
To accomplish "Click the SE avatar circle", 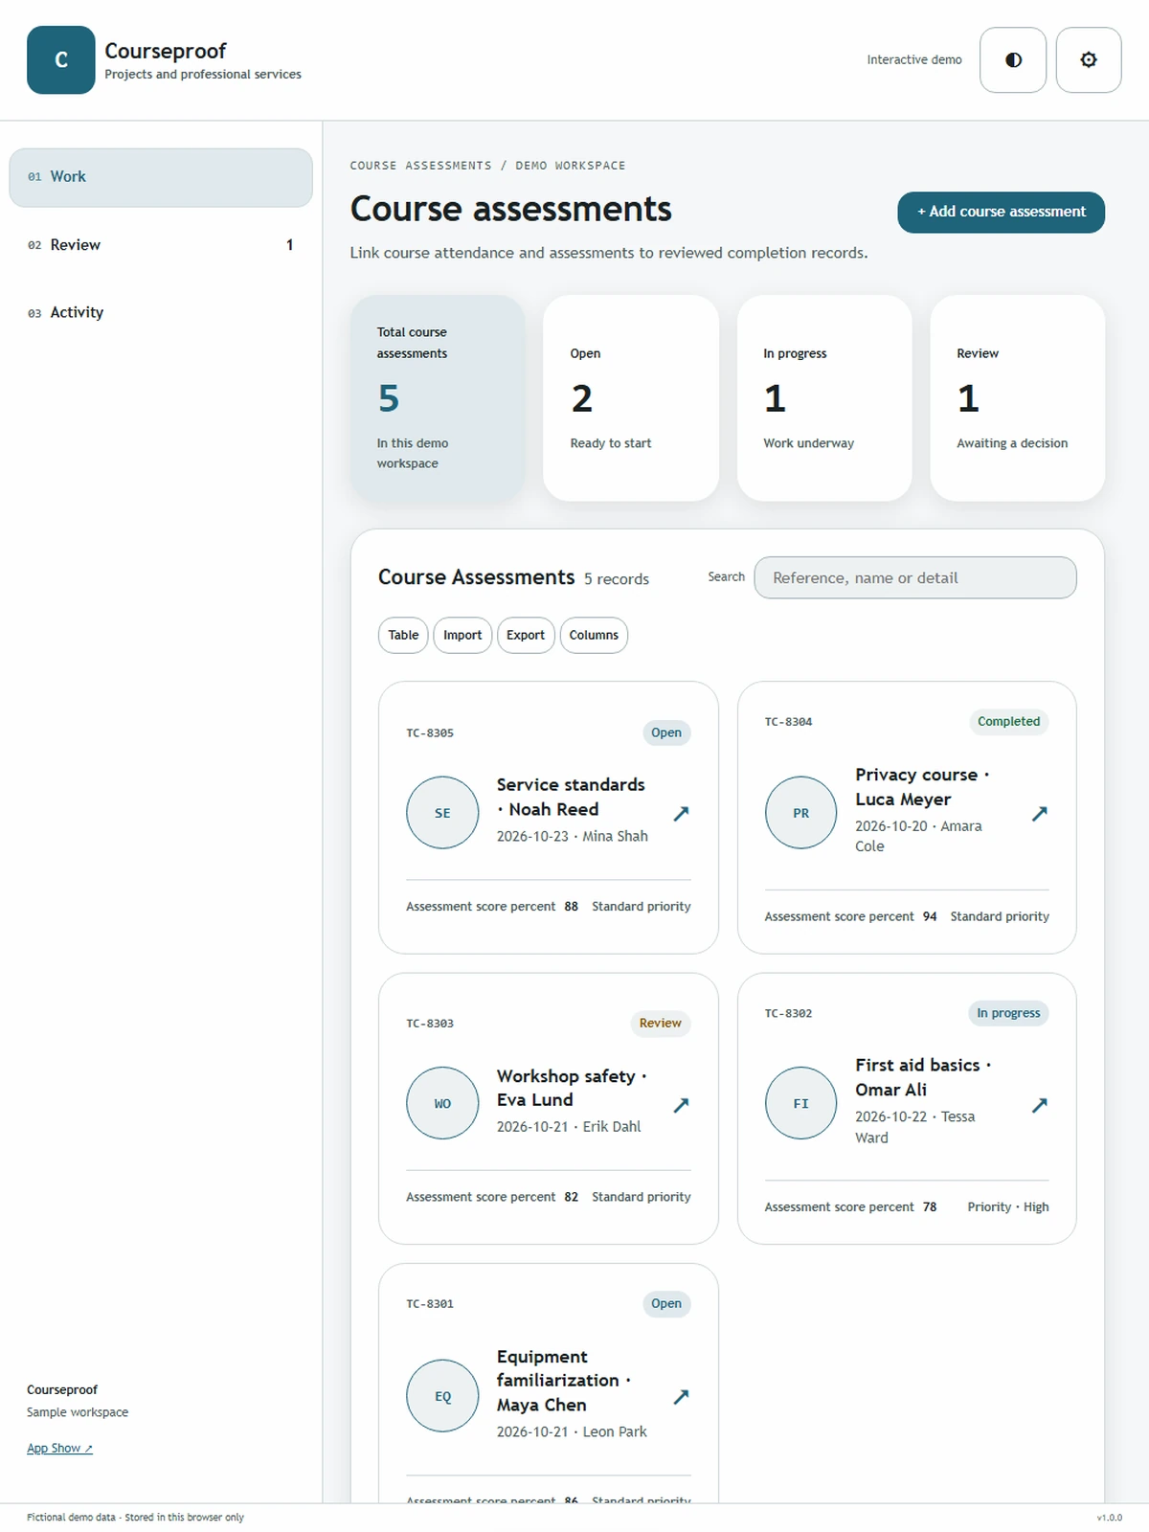I will 442,813.
